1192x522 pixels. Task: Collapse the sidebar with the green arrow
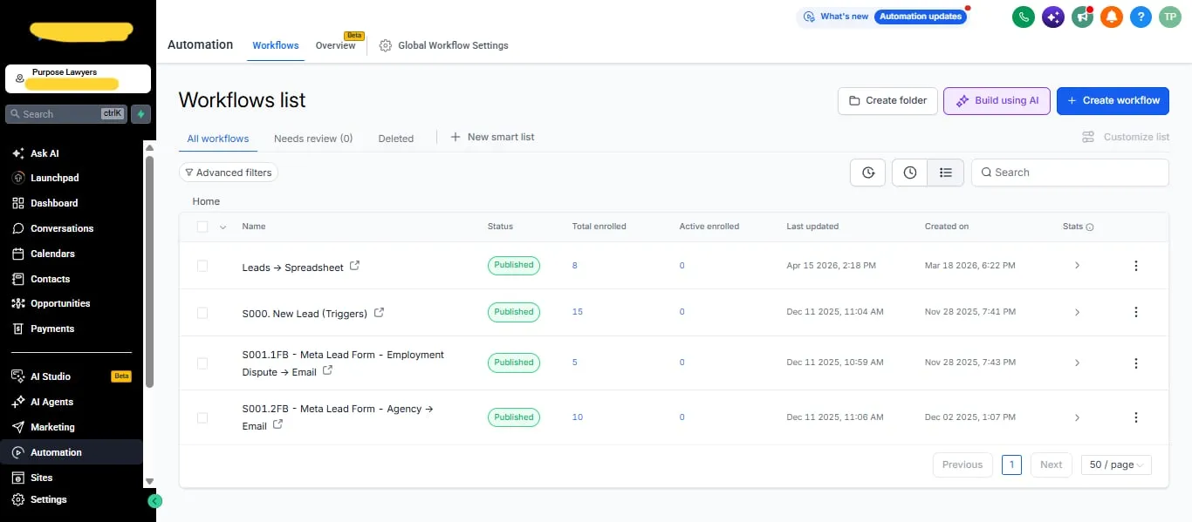coord(155,501)
